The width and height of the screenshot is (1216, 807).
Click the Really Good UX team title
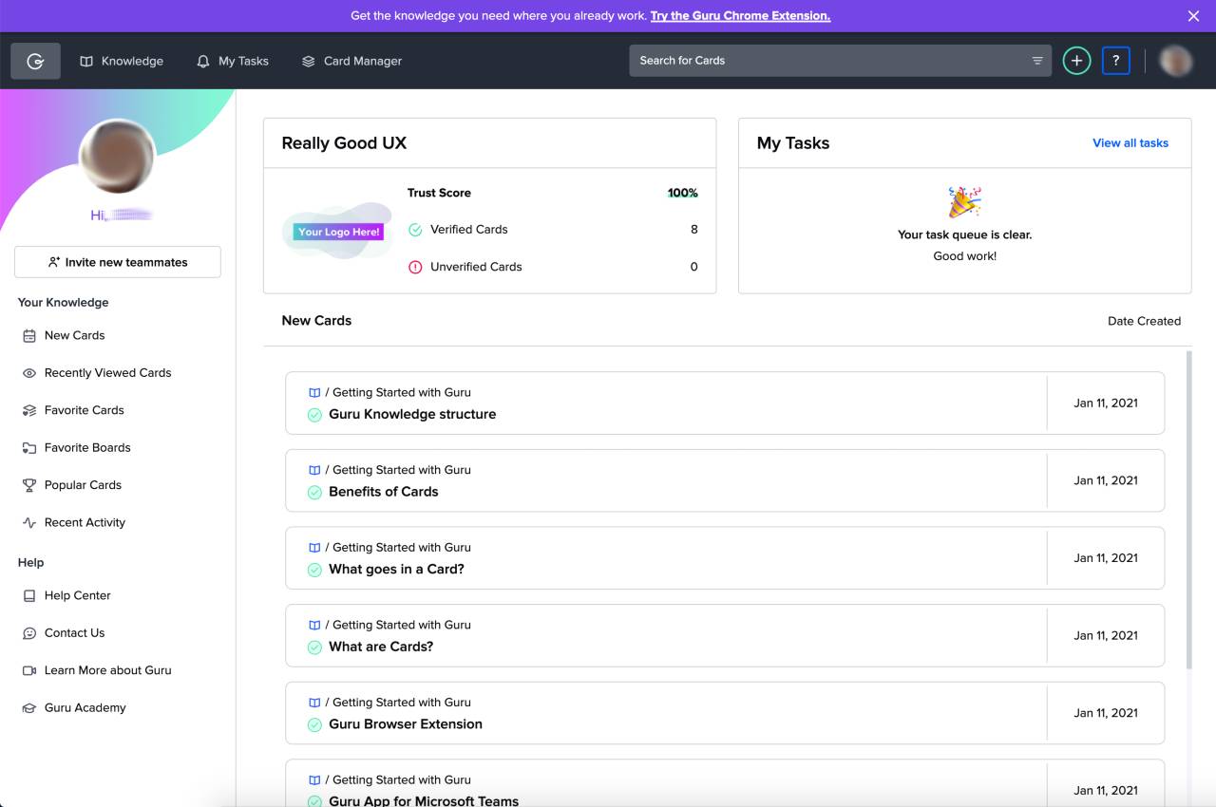click(344, 143)
